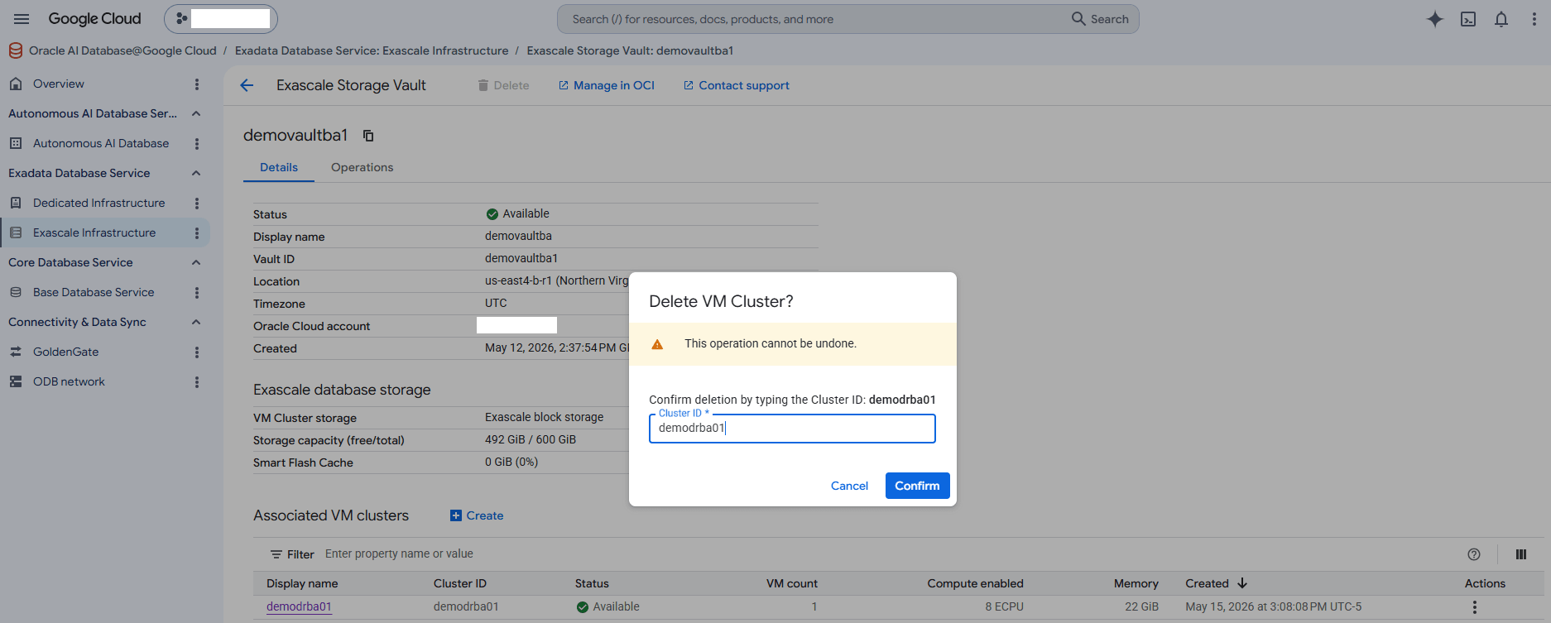This screenshot has height=623, width=1551.
Task: Go to Oracle AI Database@Google Cloud breadcrumb
Action: tap(122, 50)
